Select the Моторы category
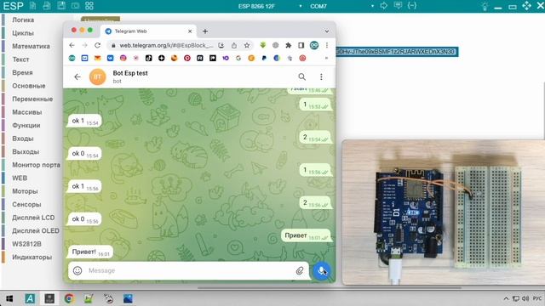Image resolution: width=545 pixels, height=306 pixels. point(25,191)
